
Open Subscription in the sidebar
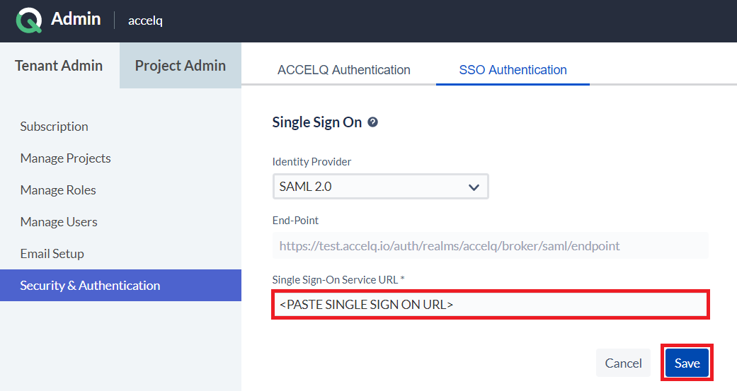tap(54, 127)
